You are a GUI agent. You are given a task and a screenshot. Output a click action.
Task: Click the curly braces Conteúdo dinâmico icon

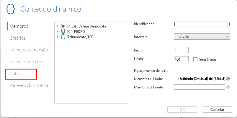(11, 9)
